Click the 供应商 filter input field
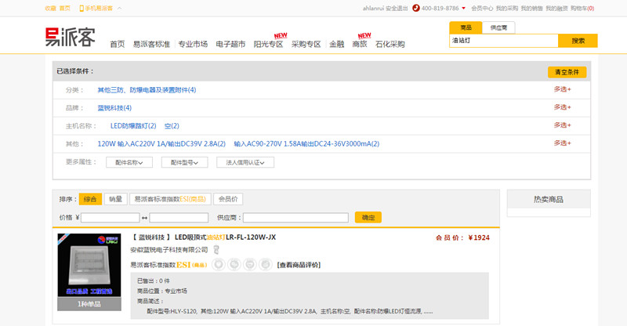The image size is (627, 326). pyautogui.click(x=295, y=217)
